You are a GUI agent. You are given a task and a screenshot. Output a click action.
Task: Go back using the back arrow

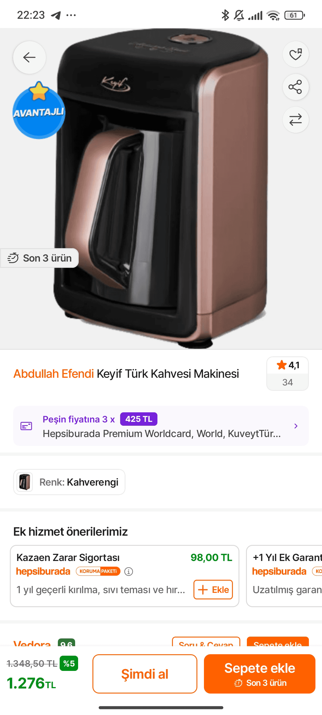(x=29, y=57)
